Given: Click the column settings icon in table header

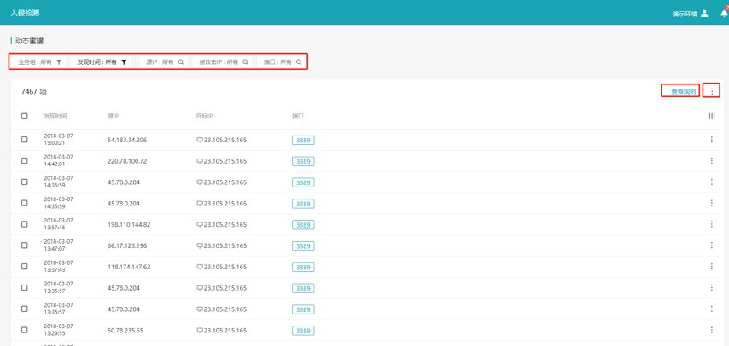Looking at the screenshot, I should (x=712, y=116).
